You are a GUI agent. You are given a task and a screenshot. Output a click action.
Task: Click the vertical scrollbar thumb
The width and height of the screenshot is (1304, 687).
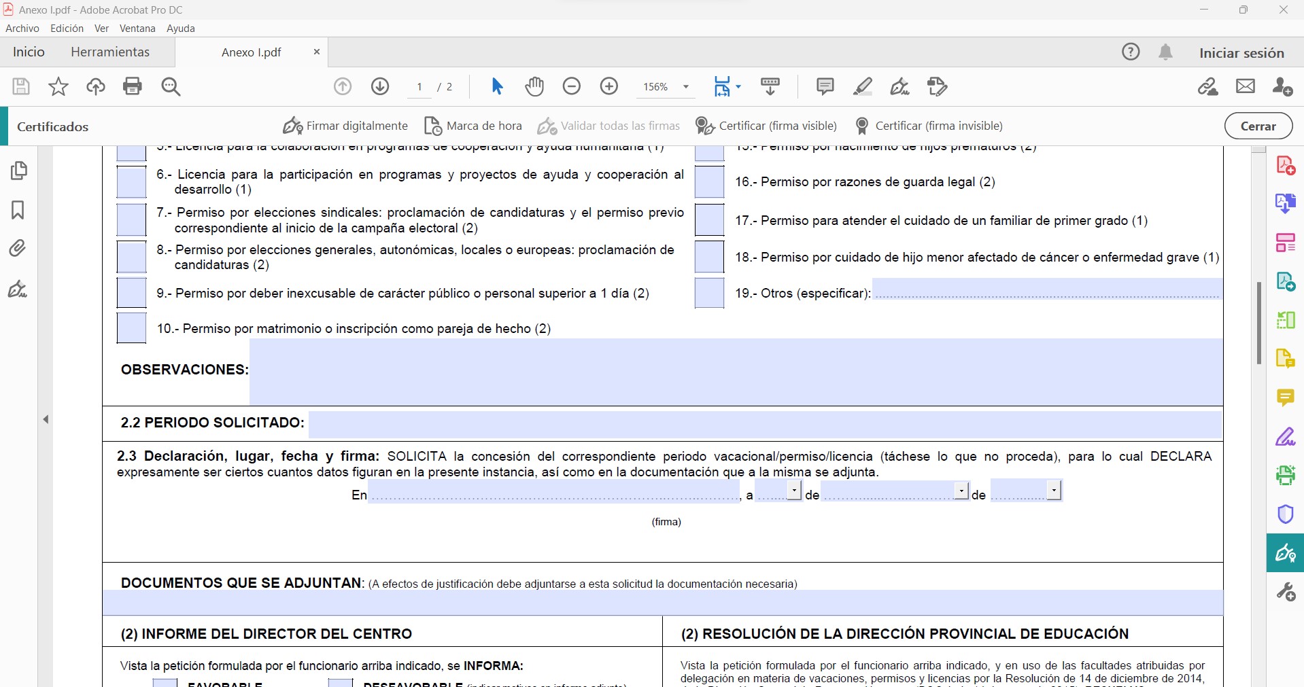coord(1258,323)
